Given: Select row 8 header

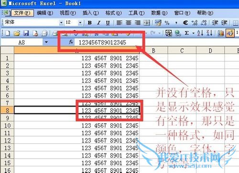Looking at the screenshot, I should [x=7, y=110].
